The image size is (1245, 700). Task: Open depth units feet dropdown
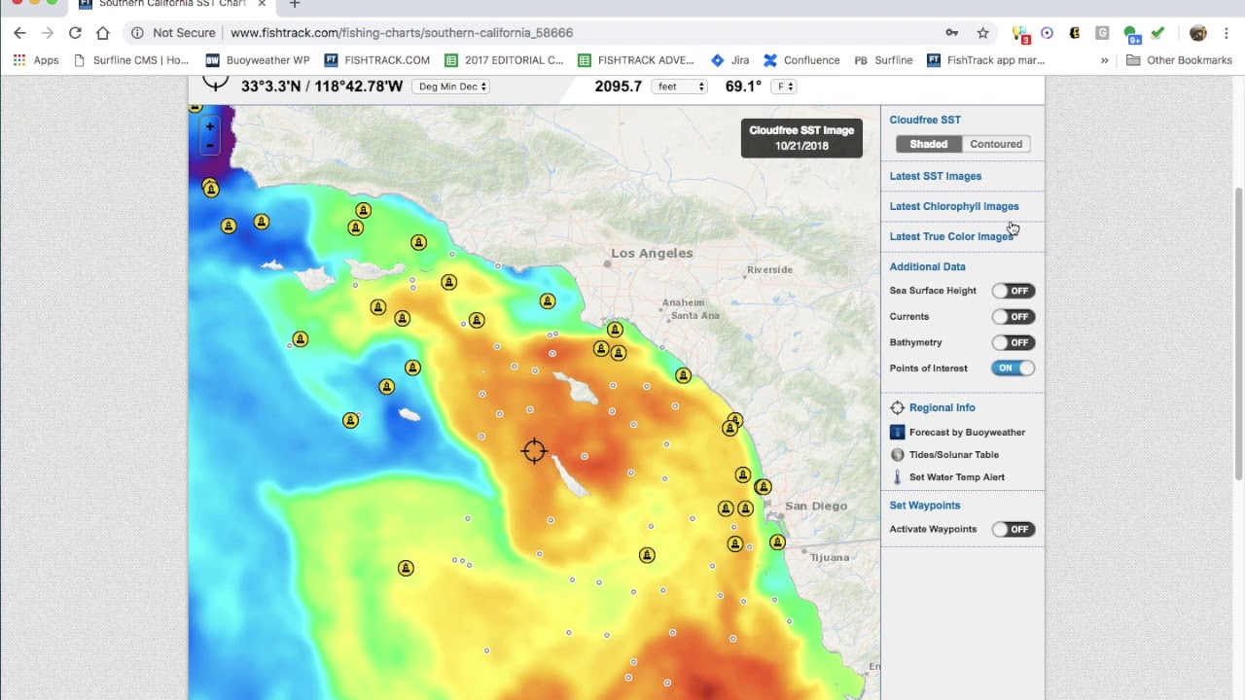[680, 87]
